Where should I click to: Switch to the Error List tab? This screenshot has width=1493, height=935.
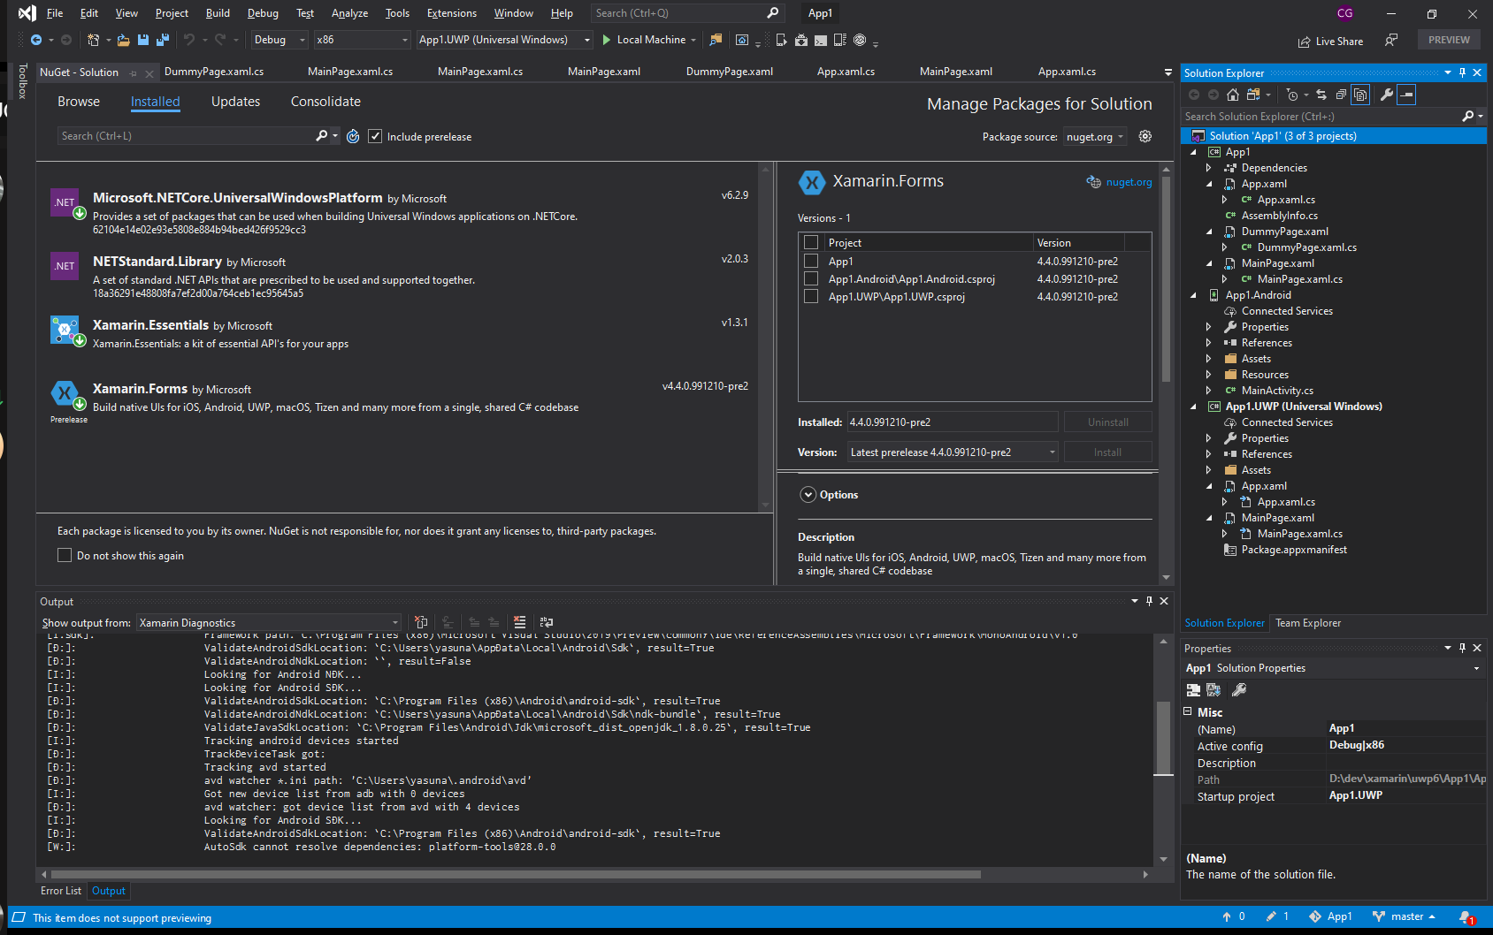(x=61, y=891)
